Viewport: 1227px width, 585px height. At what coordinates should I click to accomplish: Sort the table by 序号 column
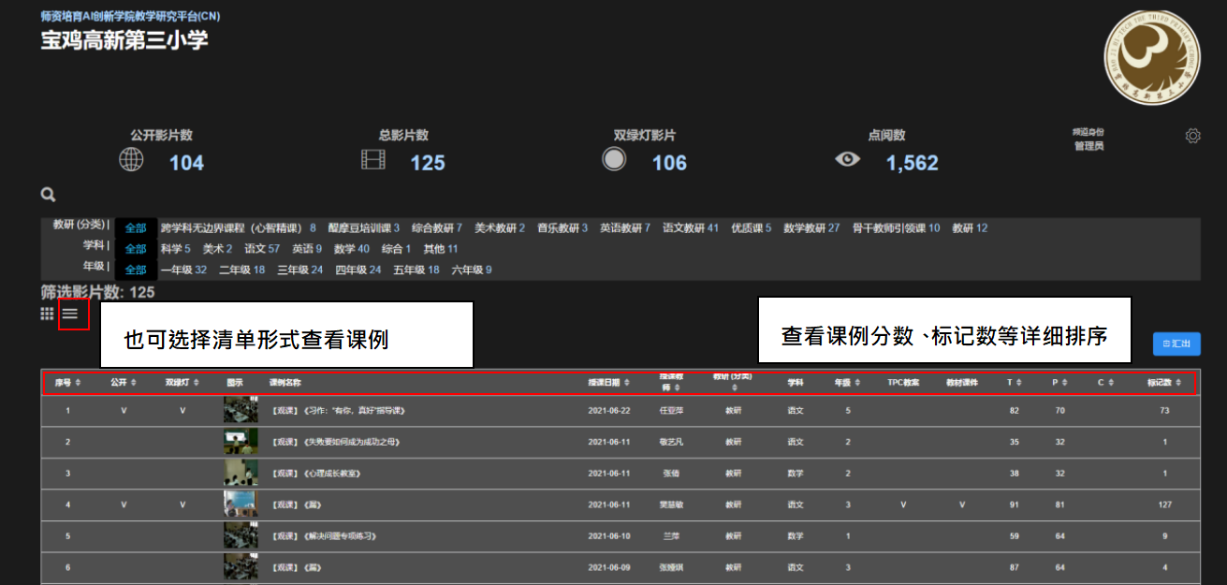point(67,382)
